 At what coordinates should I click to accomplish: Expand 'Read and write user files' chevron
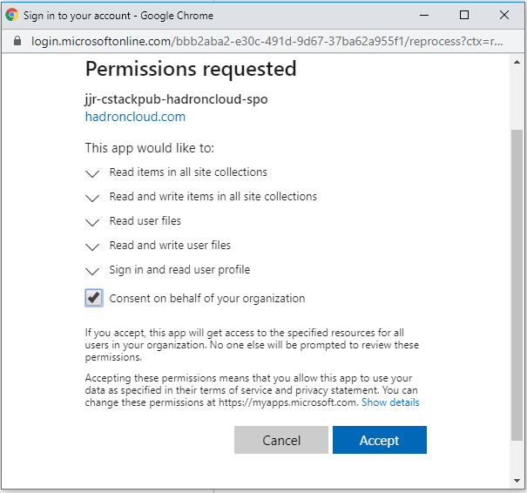(92, 246)
